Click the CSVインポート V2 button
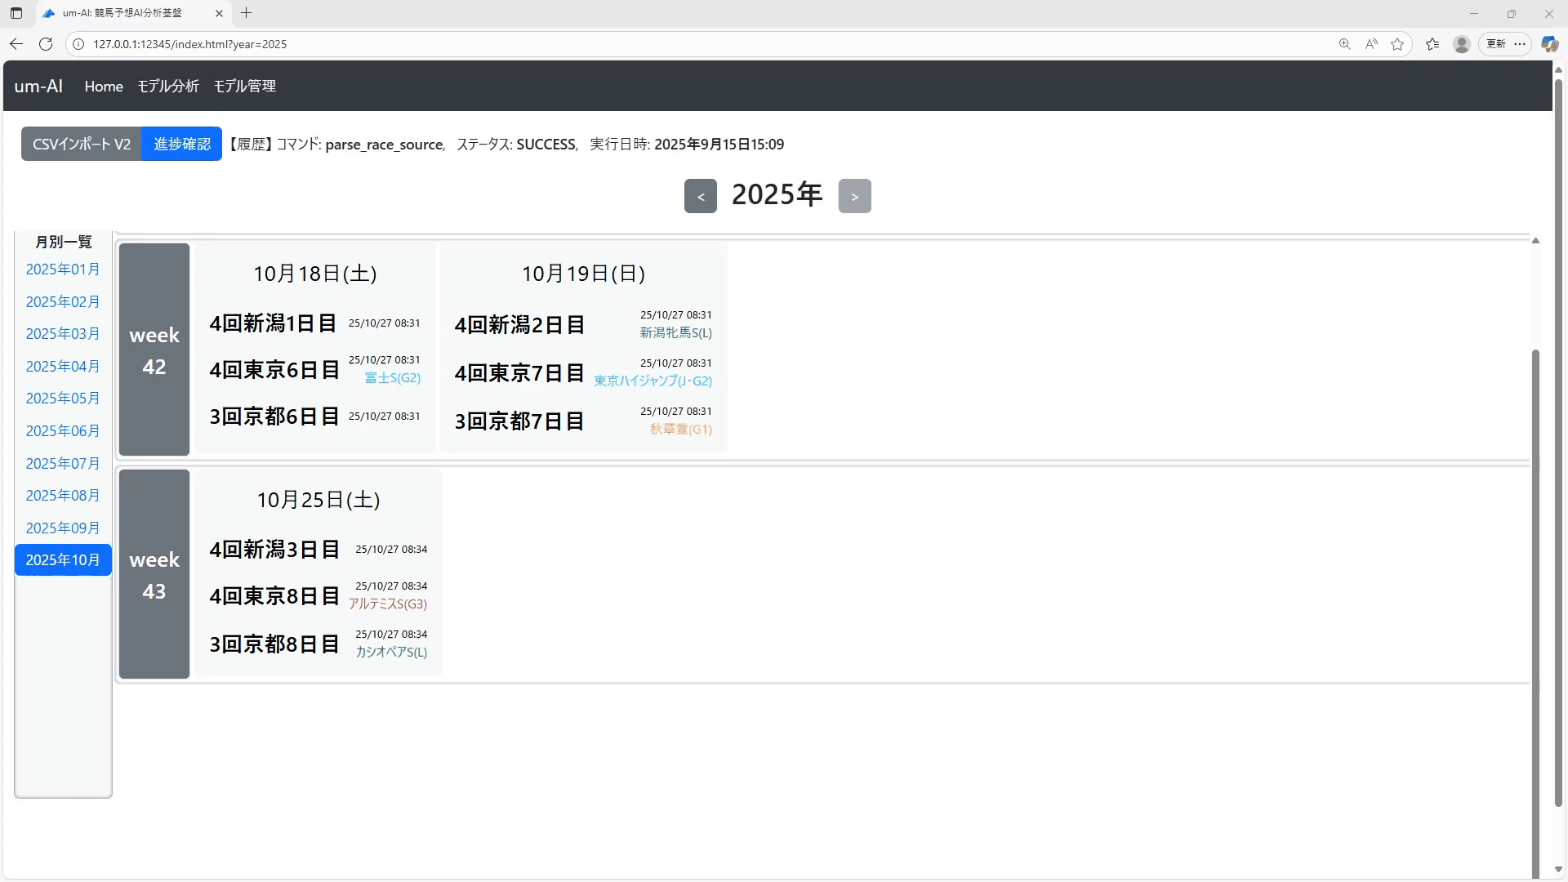The image size is (1568, 882). tap(82, 144)
